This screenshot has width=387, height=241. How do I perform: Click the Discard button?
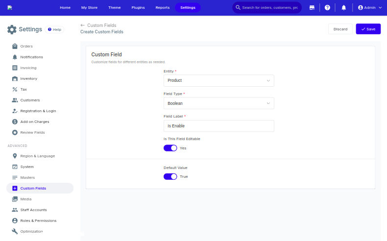point(340,29)
